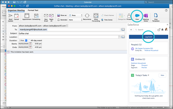This screenshot has height=109, width=173.
Task: Open the Feldman Household entity heading link
Action: (x=138, y=63)
